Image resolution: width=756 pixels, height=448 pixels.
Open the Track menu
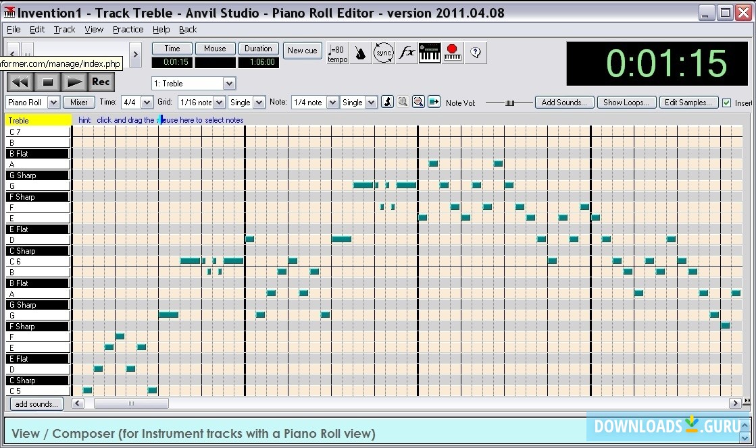64,30
